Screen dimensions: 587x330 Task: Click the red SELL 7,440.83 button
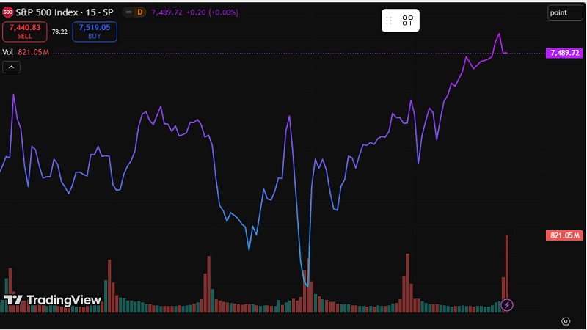[x=25, y=32]
